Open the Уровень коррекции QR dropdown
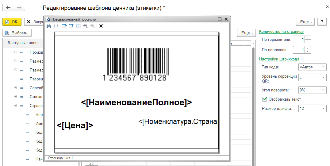330x166 pixels. pyautogui.click(x=323, y=77)
